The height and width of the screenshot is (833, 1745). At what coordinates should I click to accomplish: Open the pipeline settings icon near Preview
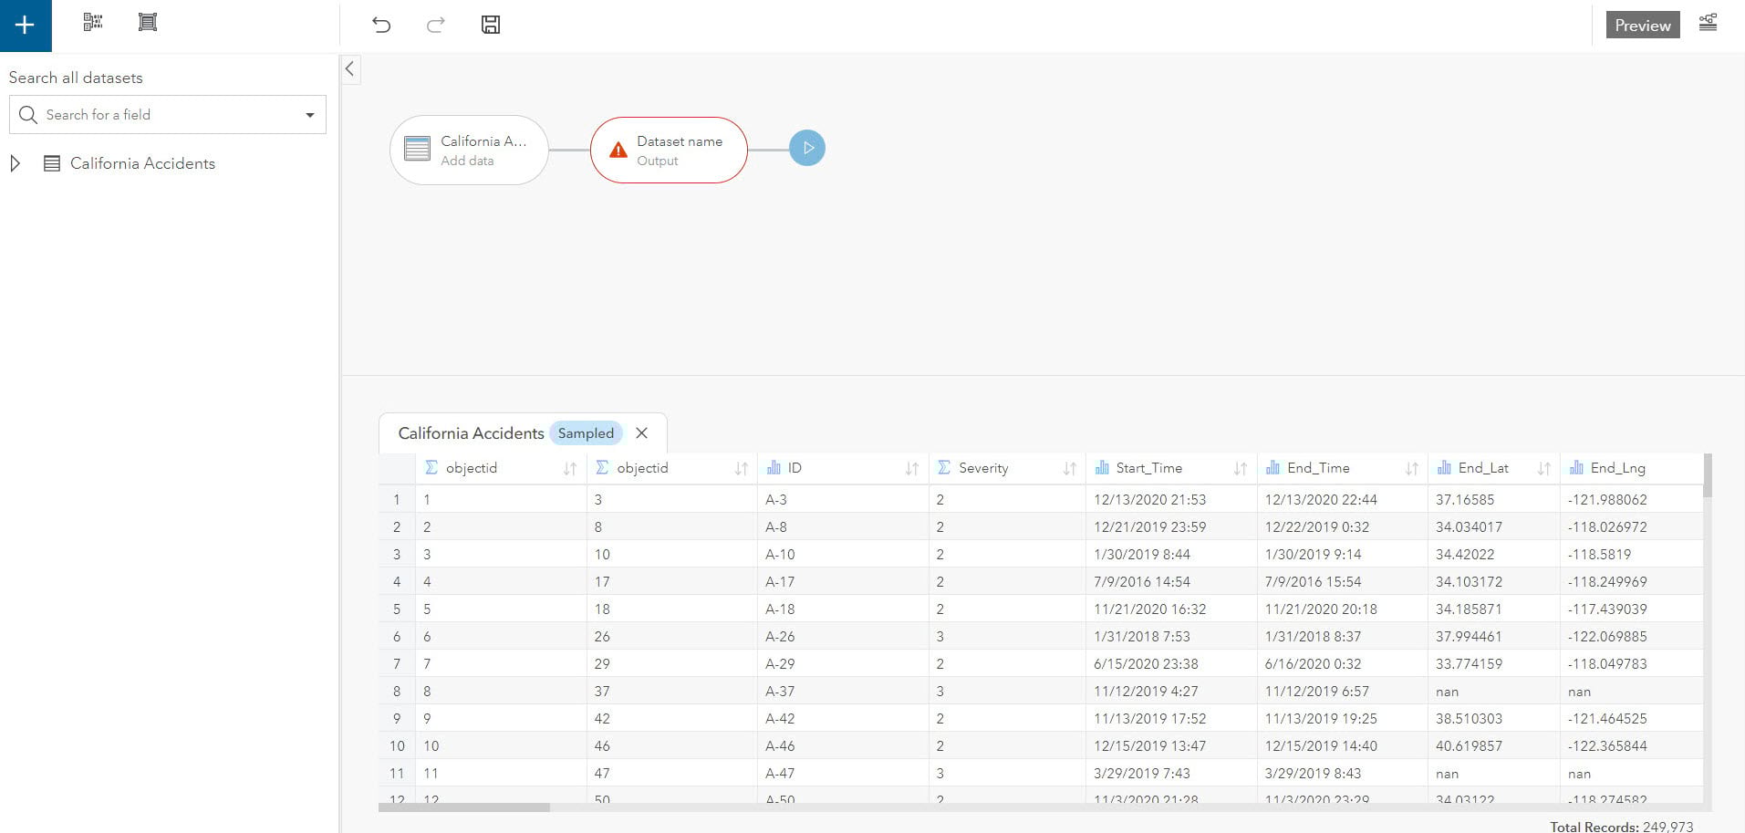(1708, 23)
